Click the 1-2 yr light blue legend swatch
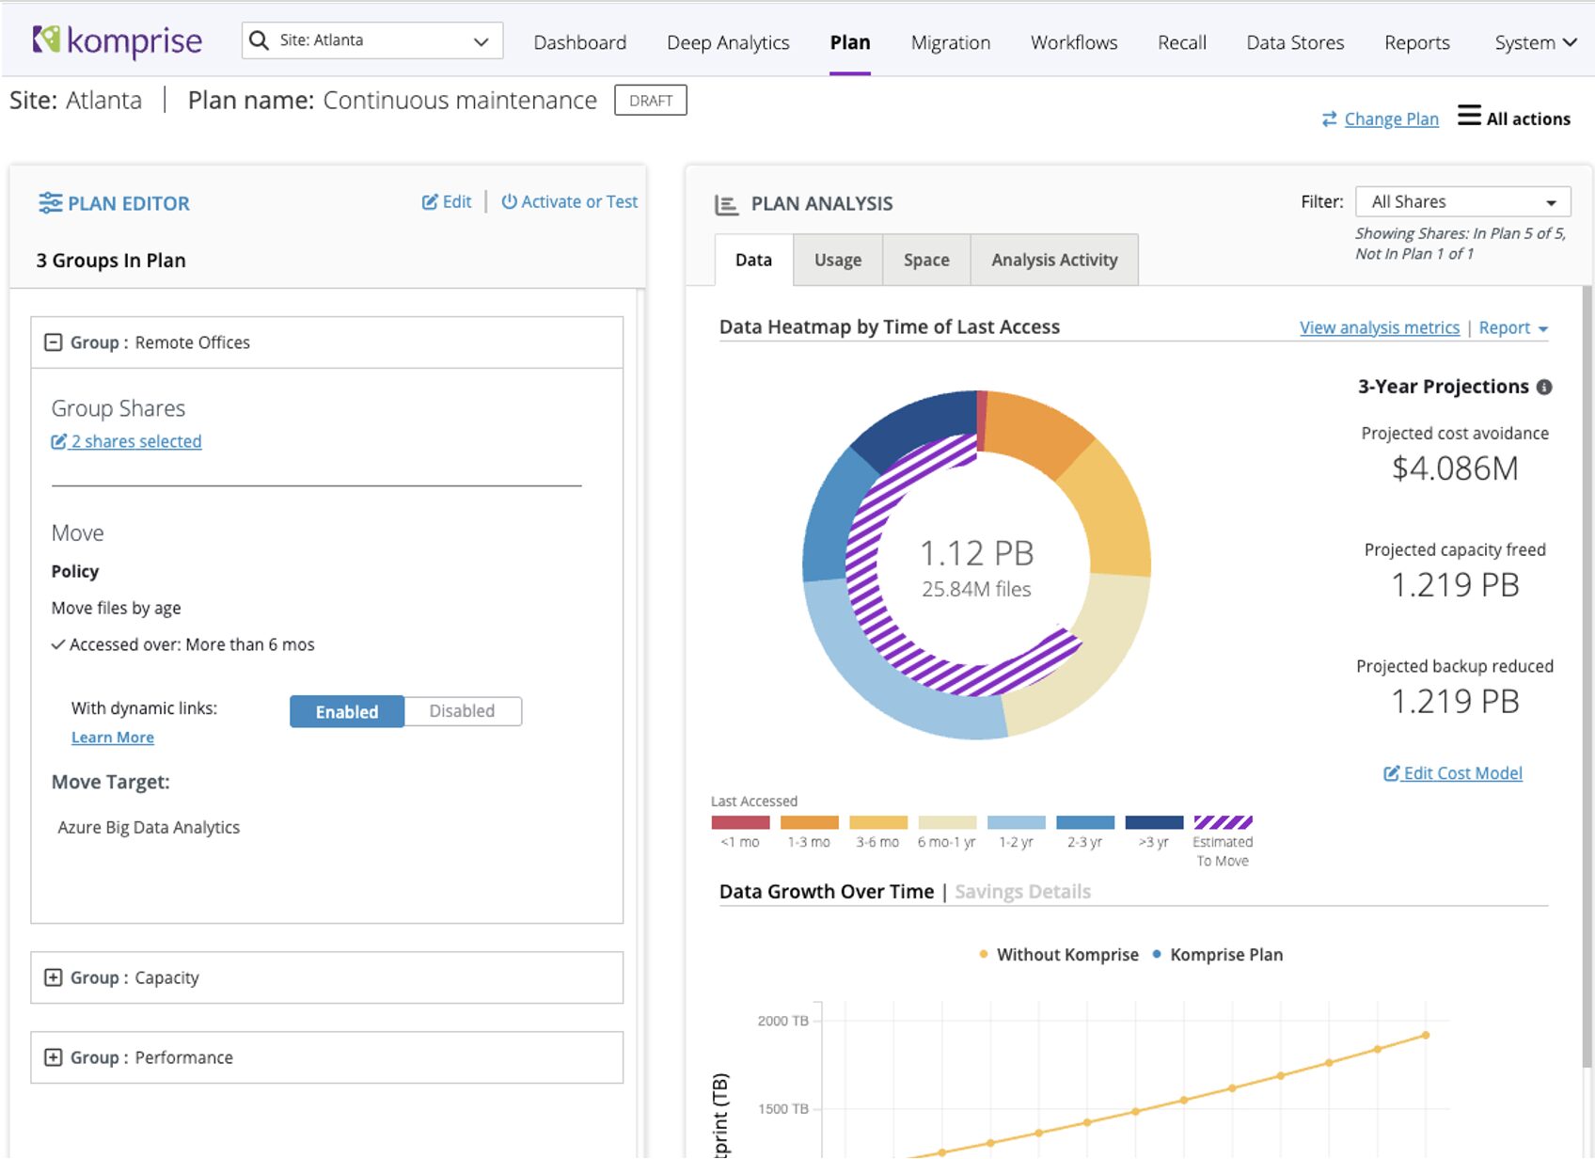 click(x=1016, y=822)
